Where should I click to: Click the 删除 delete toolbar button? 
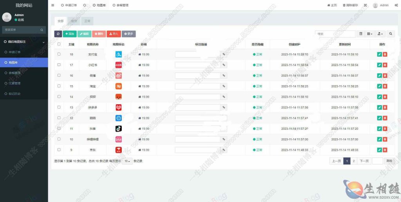(99, 34)
